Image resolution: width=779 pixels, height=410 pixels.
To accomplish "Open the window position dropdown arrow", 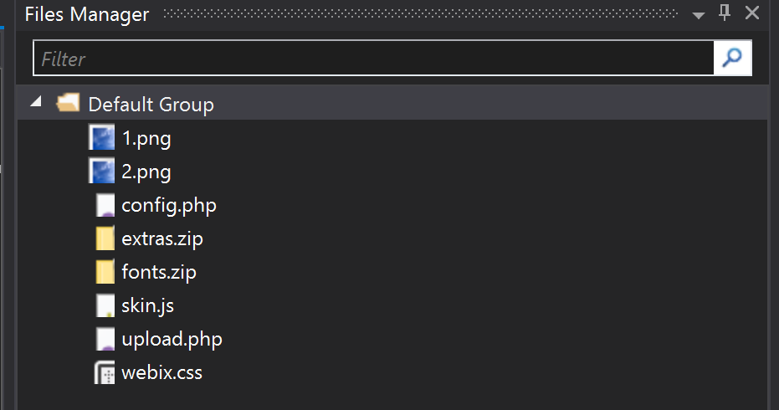I will tap(699, 15).
